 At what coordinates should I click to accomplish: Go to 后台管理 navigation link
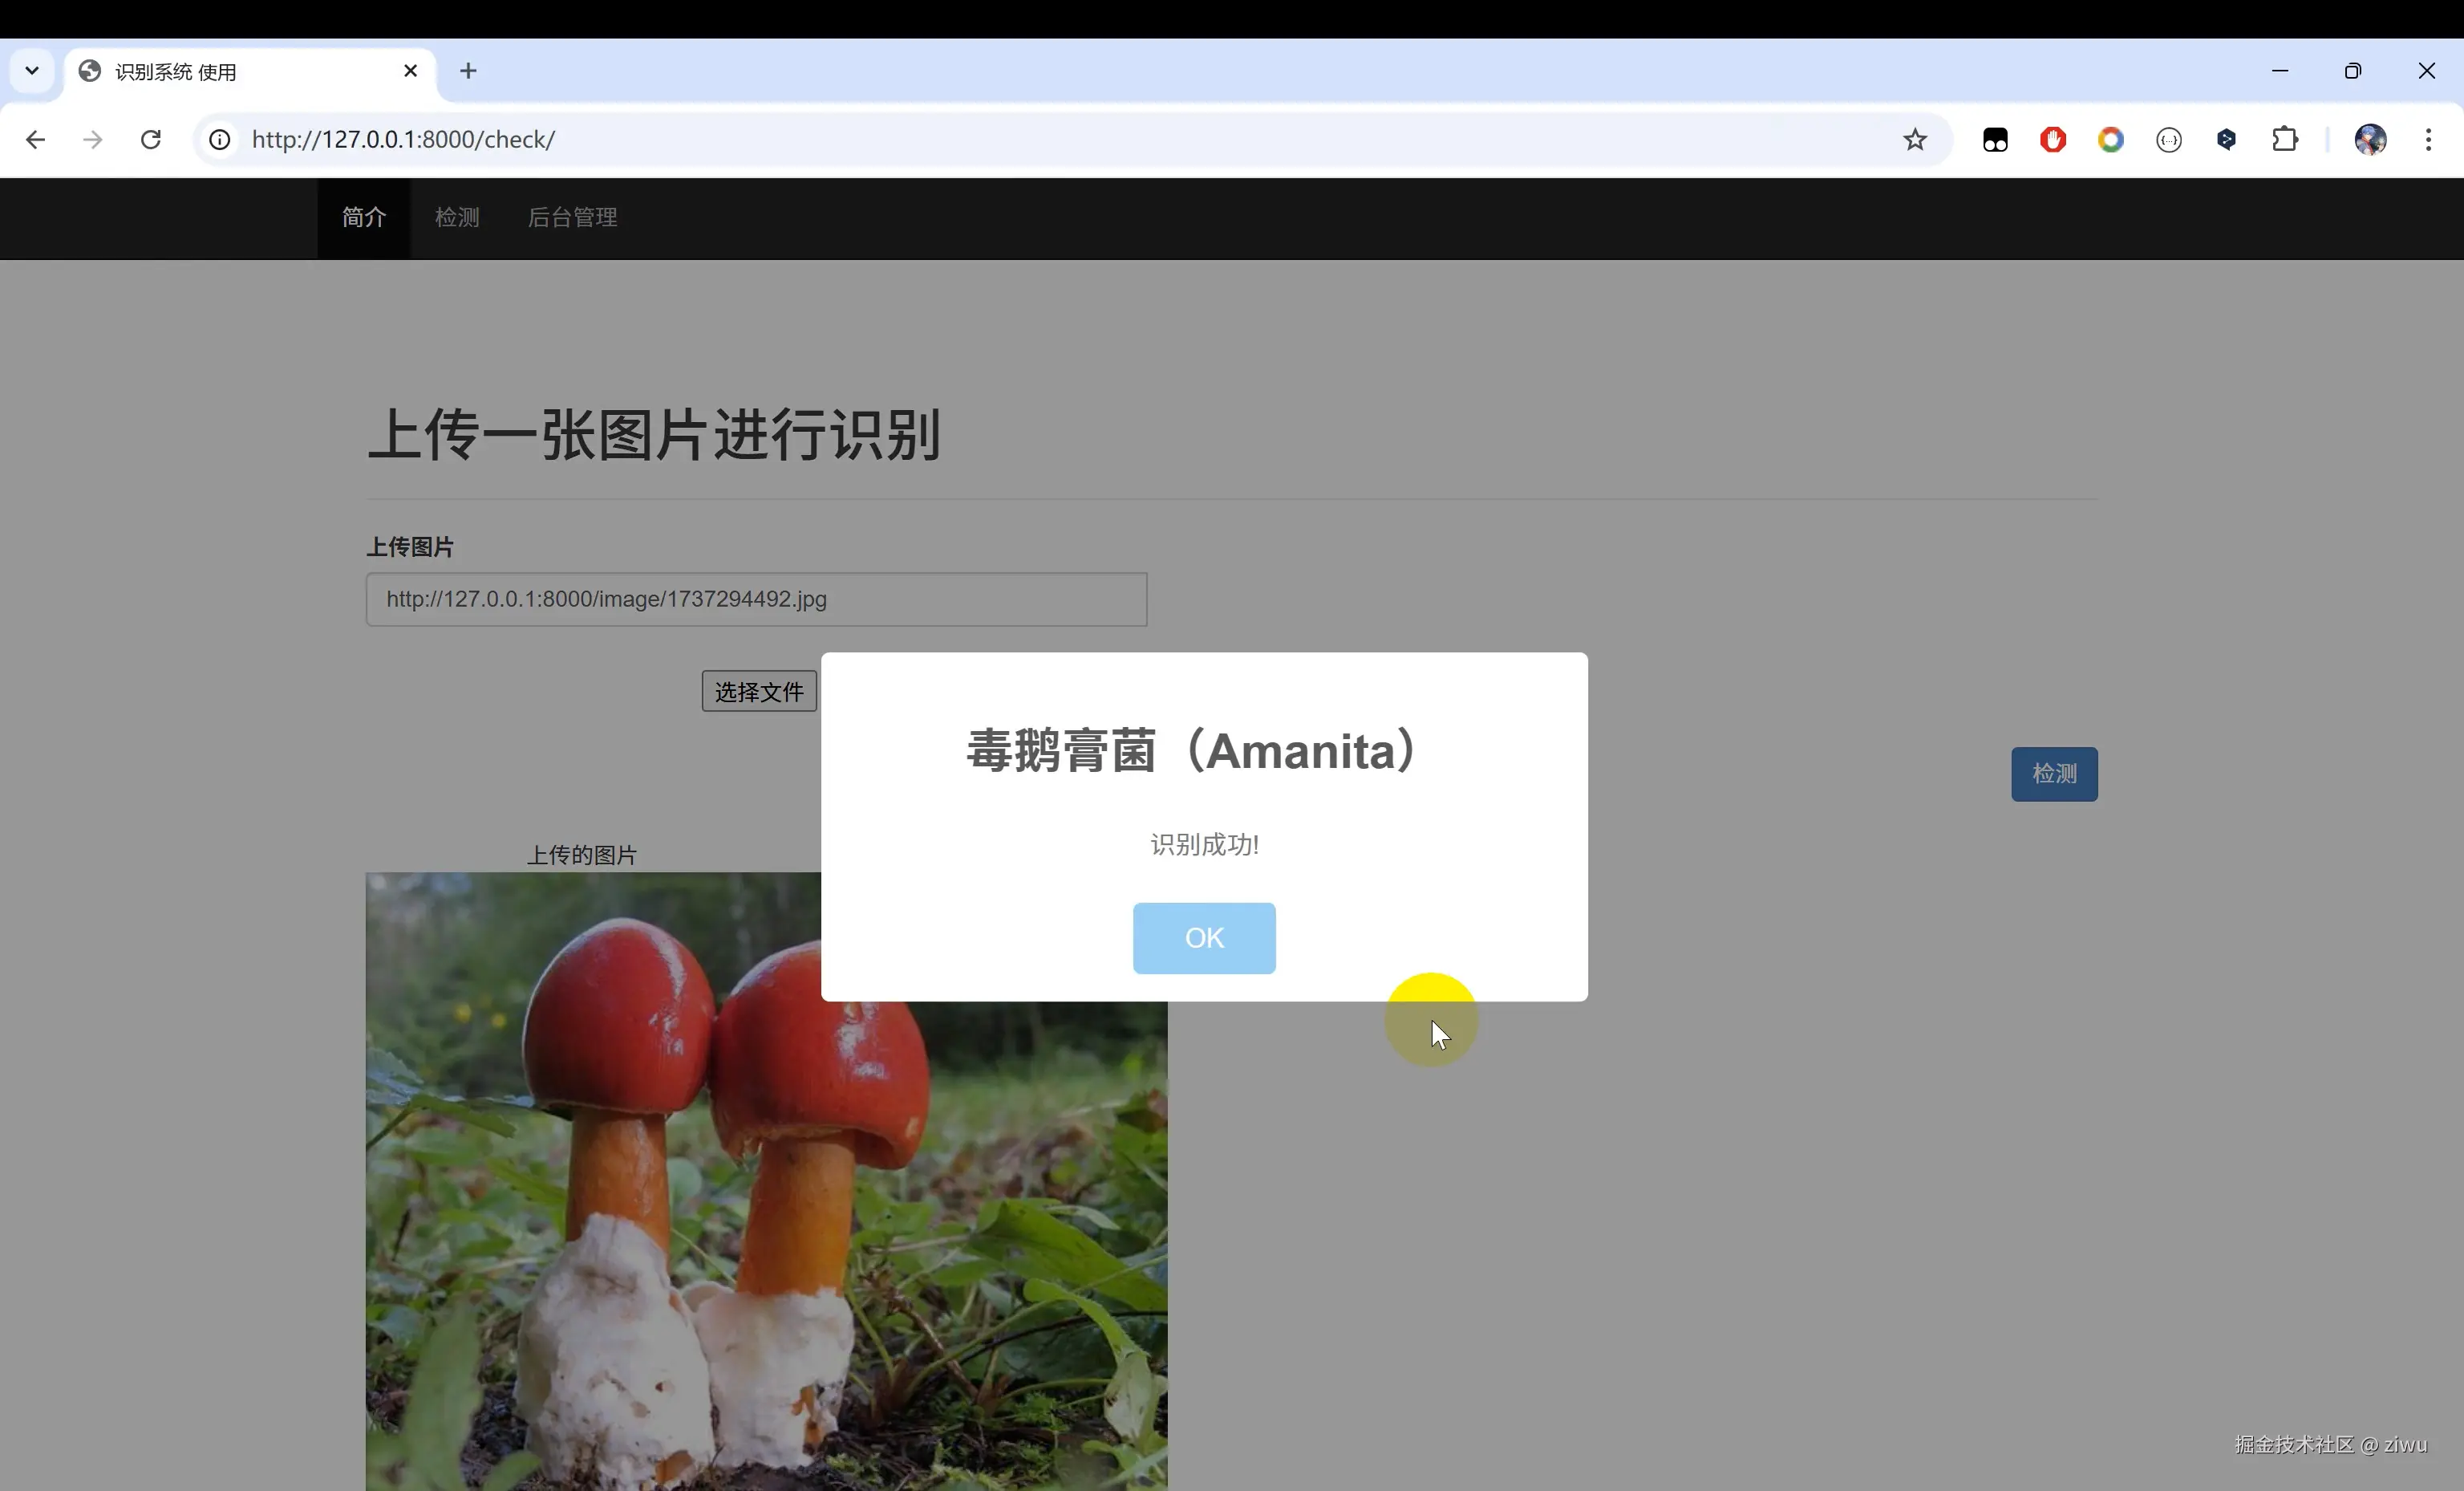572,218
